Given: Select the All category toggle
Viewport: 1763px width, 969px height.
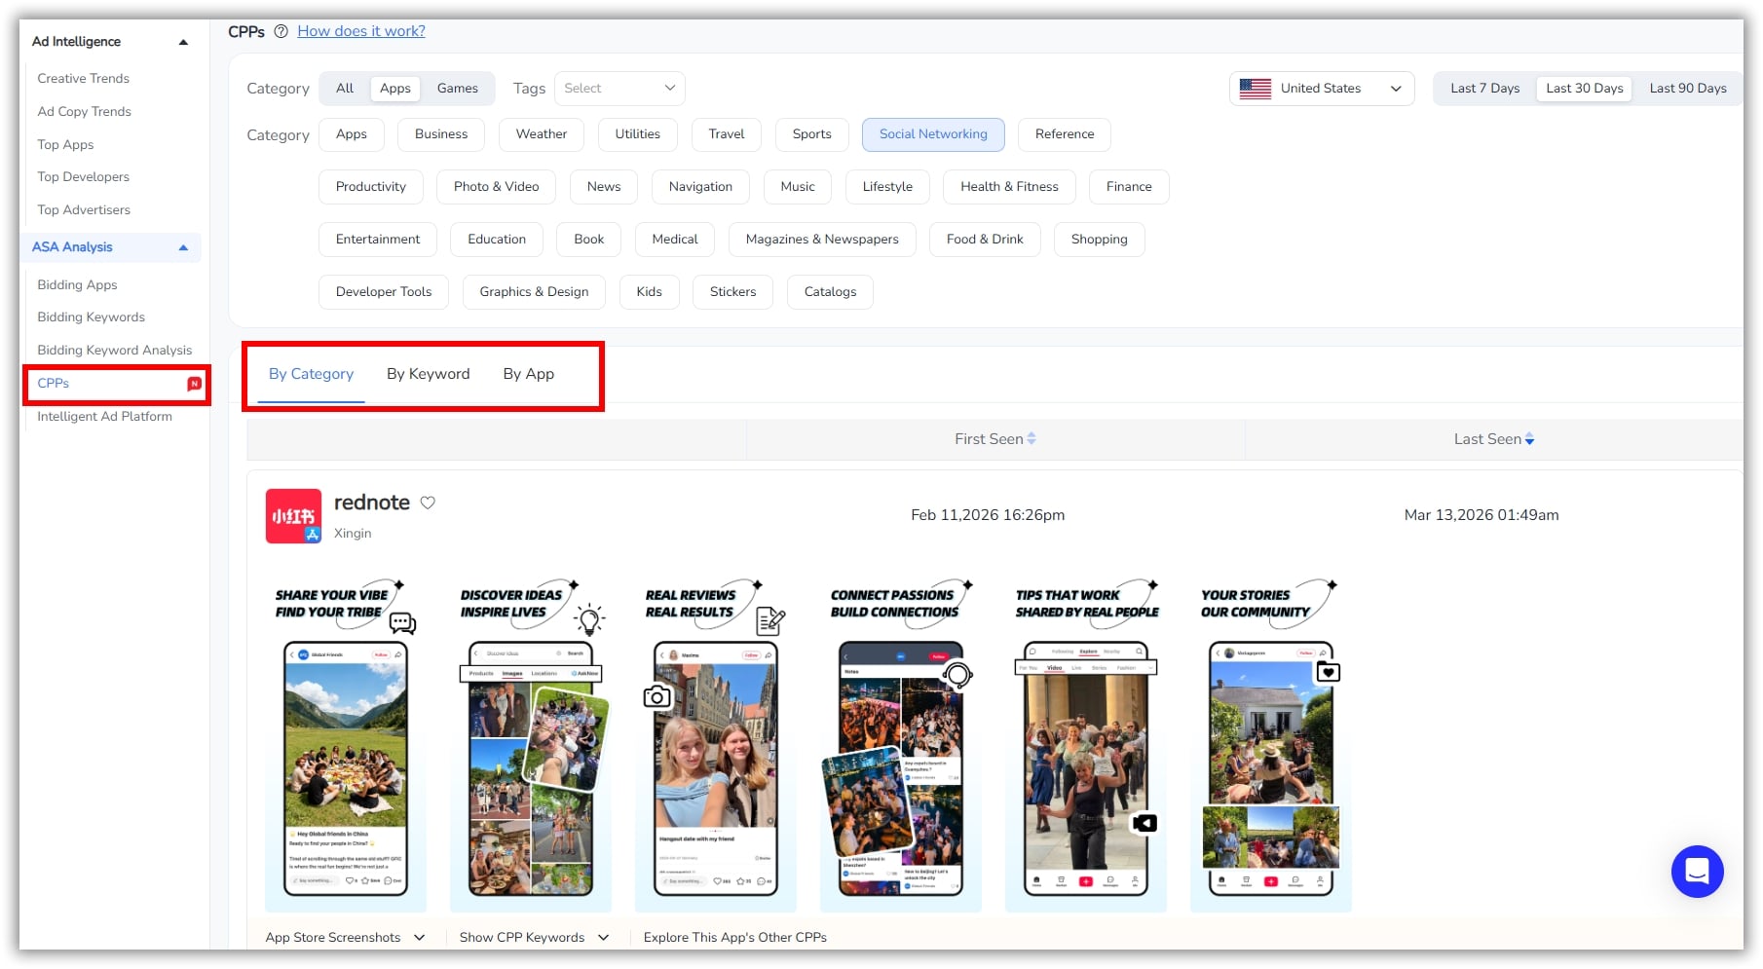Looking at the screenshot, I should click(x=344, y=89).
